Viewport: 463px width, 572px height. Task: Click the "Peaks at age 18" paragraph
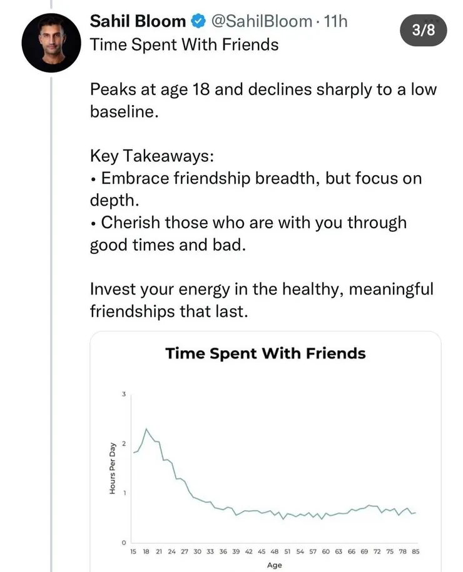point(263,100)
